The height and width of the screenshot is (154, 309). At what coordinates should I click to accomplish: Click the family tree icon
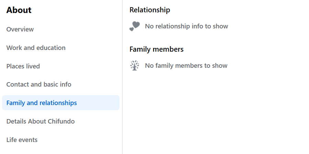135,65
